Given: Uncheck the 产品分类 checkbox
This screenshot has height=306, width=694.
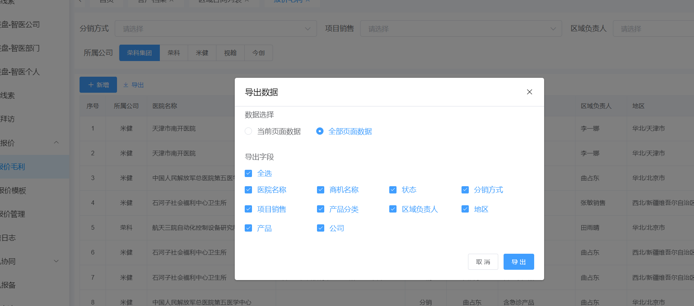Looking at the screenshot, I should [321, 209].
